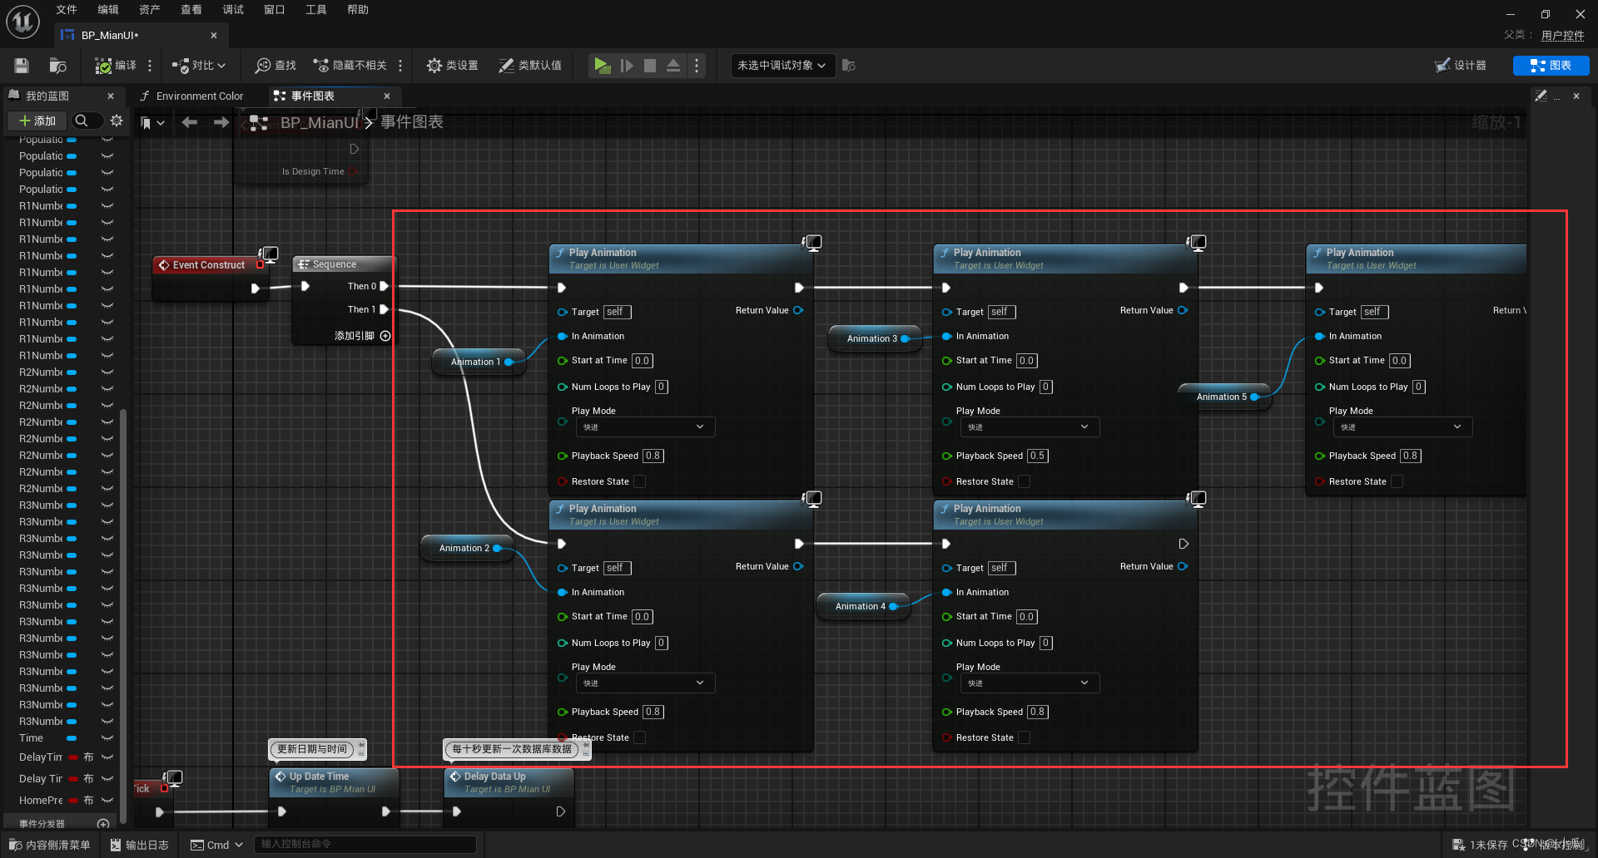Browse to asset in Content Browser icon

[57, 66]
